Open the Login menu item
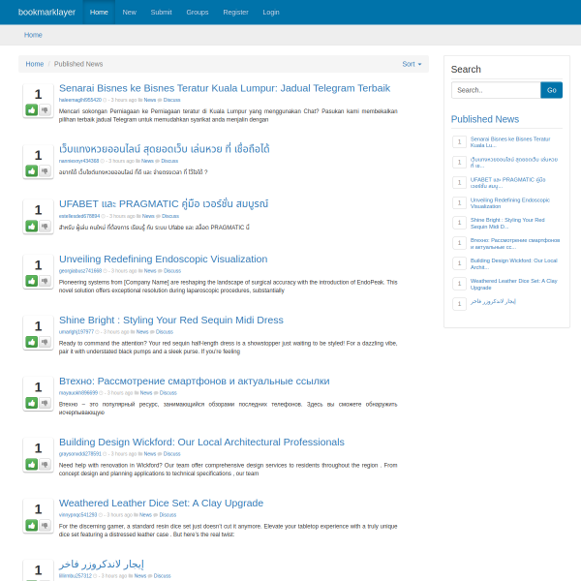 pyautogui.click(x=271, y=13)
